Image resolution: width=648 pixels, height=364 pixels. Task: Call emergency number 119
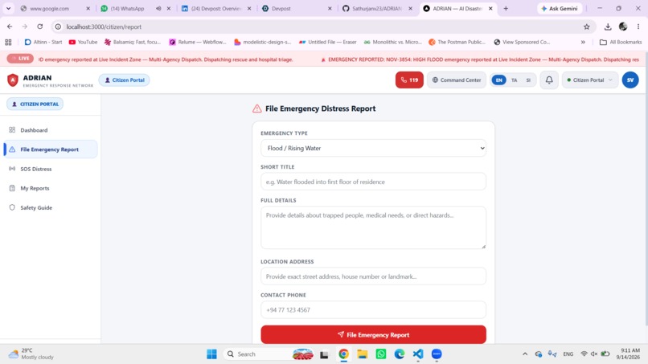(409, 80)
